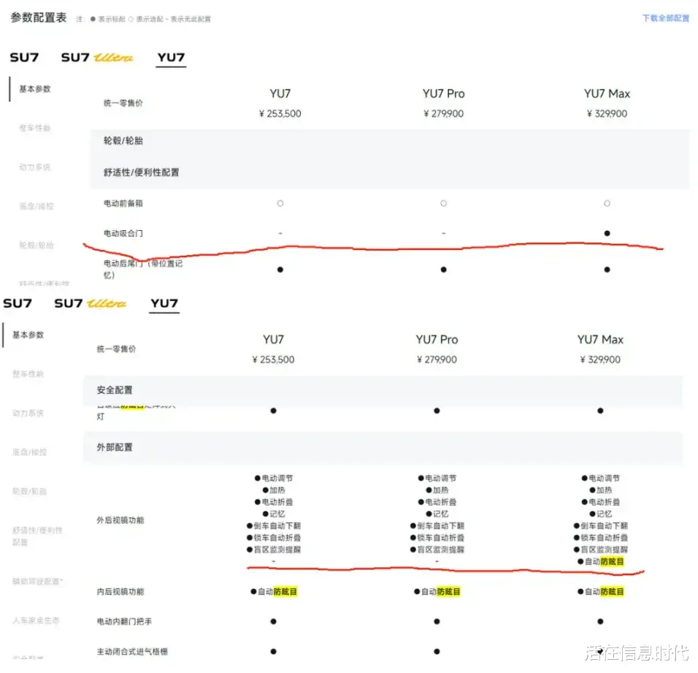Image resolution: width=698 pixels, height=673 pixels.
Task: Select the YU7 tab in the upper screenshot
Action: pyautogui.click(x=171, y=58)
